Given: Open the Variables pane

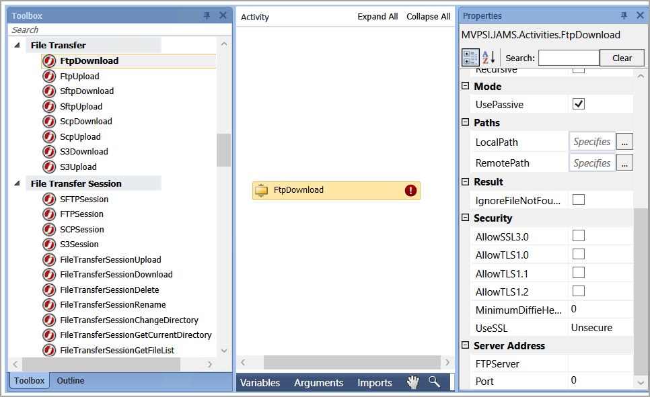Looking at the screenshot, I should (260, 382).
